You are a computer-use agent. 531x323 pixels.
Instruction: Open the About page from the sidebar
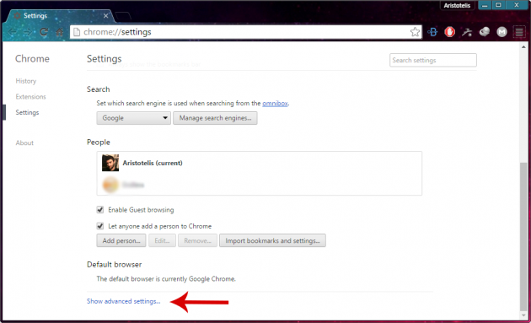(24, 143)
